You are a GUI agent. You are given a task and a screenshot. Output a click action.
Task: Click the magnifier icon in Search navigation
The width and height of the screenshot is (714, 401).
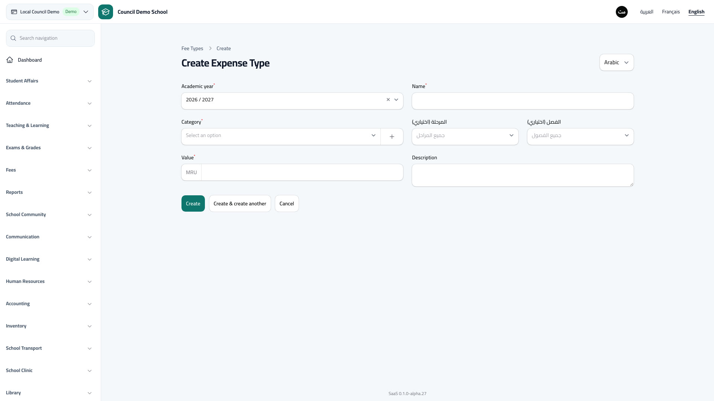pos(13,38)
